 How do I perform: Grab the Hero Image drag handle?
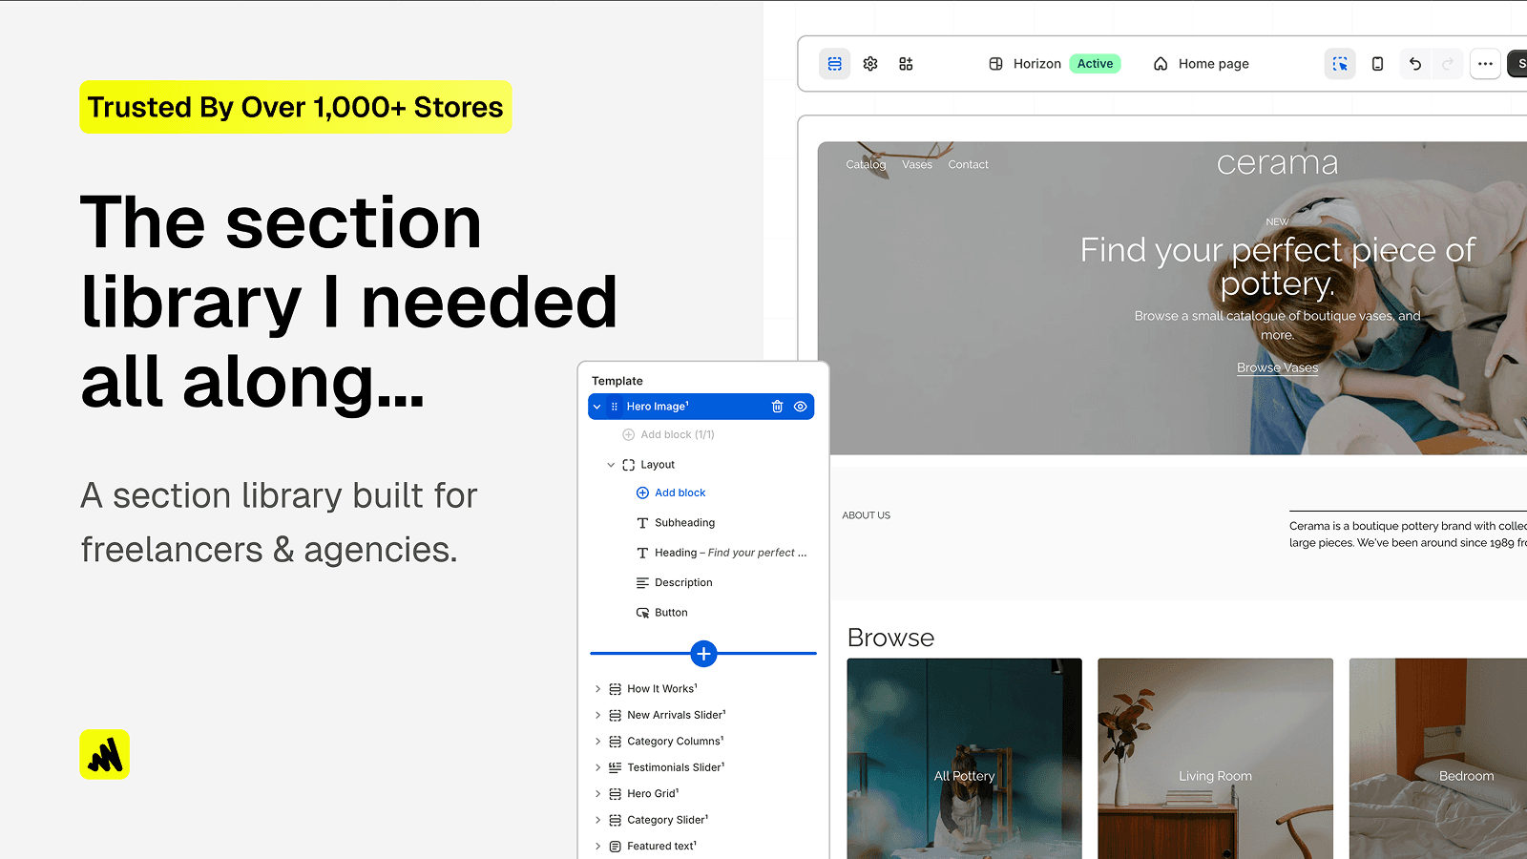coord(615,407)
